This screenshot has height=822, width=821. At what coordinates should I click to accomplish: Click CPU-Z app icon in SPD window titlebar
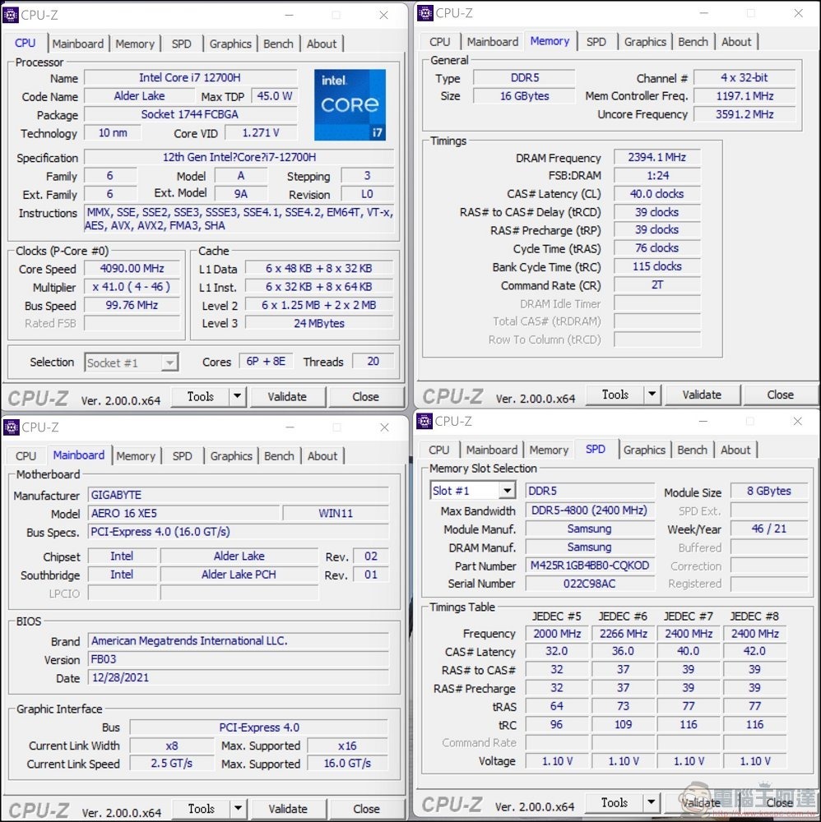point(424,420)
